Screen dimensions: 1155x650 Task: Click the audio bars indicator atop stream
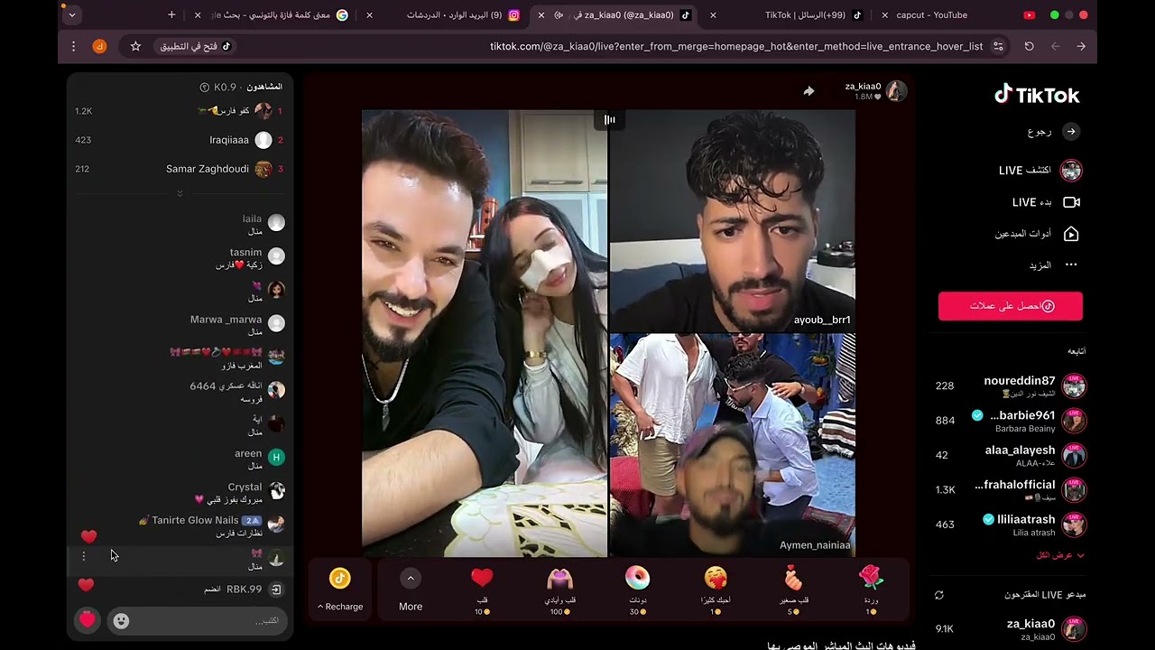[x=610, y=119]
